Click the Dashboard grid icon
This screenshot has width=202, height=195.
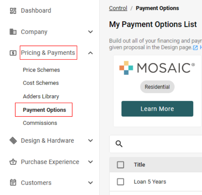tap(13, 11)
